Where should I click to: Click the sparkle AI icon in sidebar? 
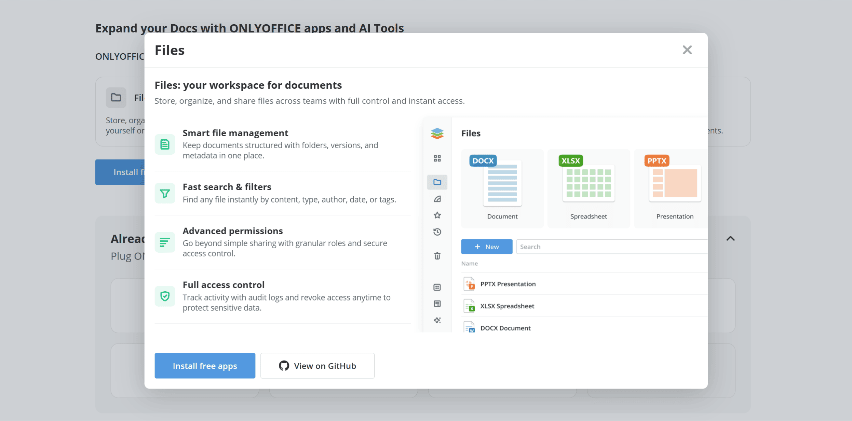pos(437,320)
